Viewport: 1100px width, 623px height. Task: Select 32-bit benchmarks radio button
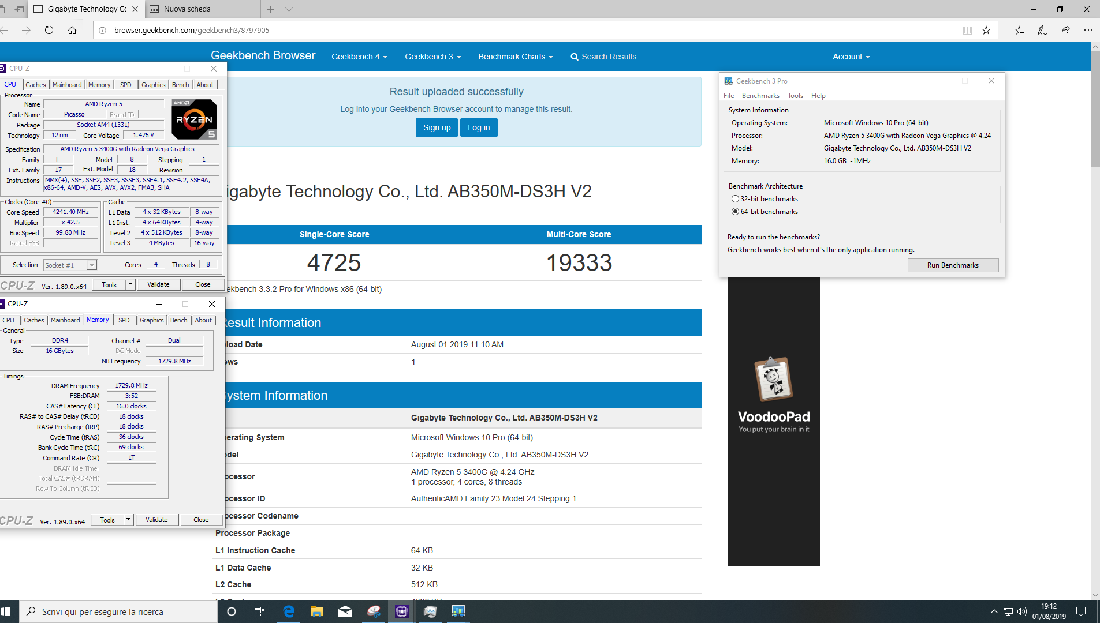click(735, 199)
